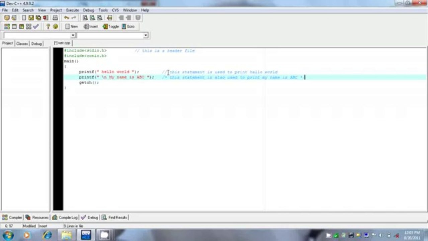Open Internet Explorer from the taskbar

click(x=47, y=235)
